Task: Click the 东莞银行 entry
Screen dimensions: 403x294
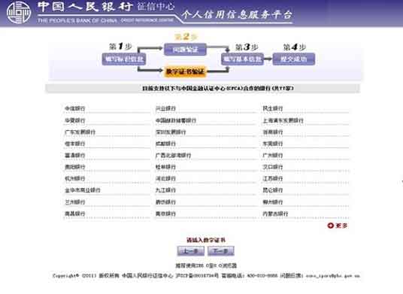Action: pos(273,144)
